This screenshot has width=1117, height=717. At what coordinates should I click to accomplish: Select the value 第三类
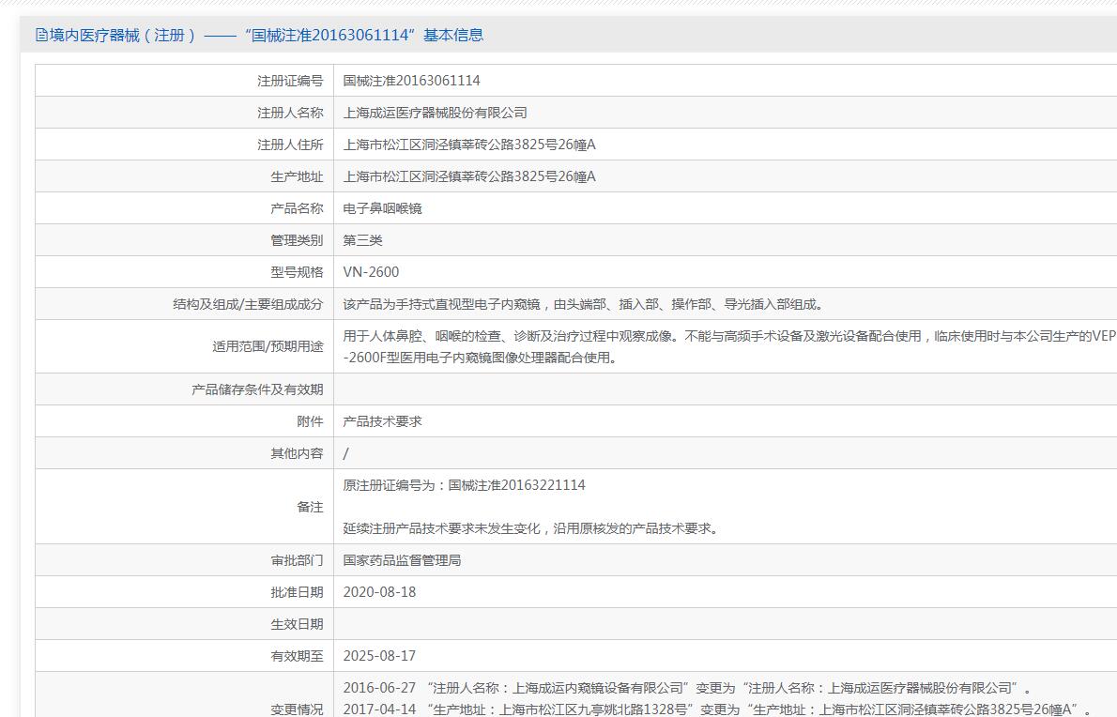[x=362, y=240]
